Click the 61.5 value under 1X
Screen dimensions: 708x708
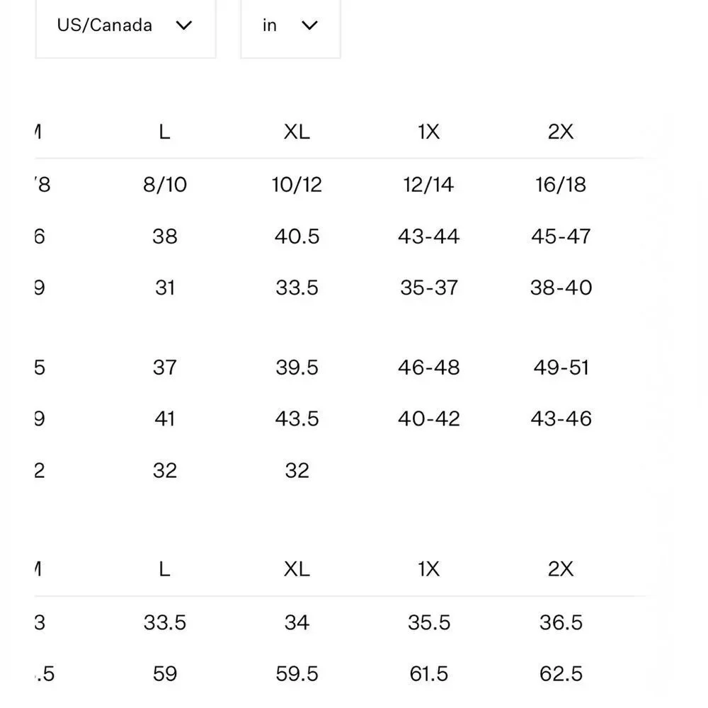click(x=428, y=674)
